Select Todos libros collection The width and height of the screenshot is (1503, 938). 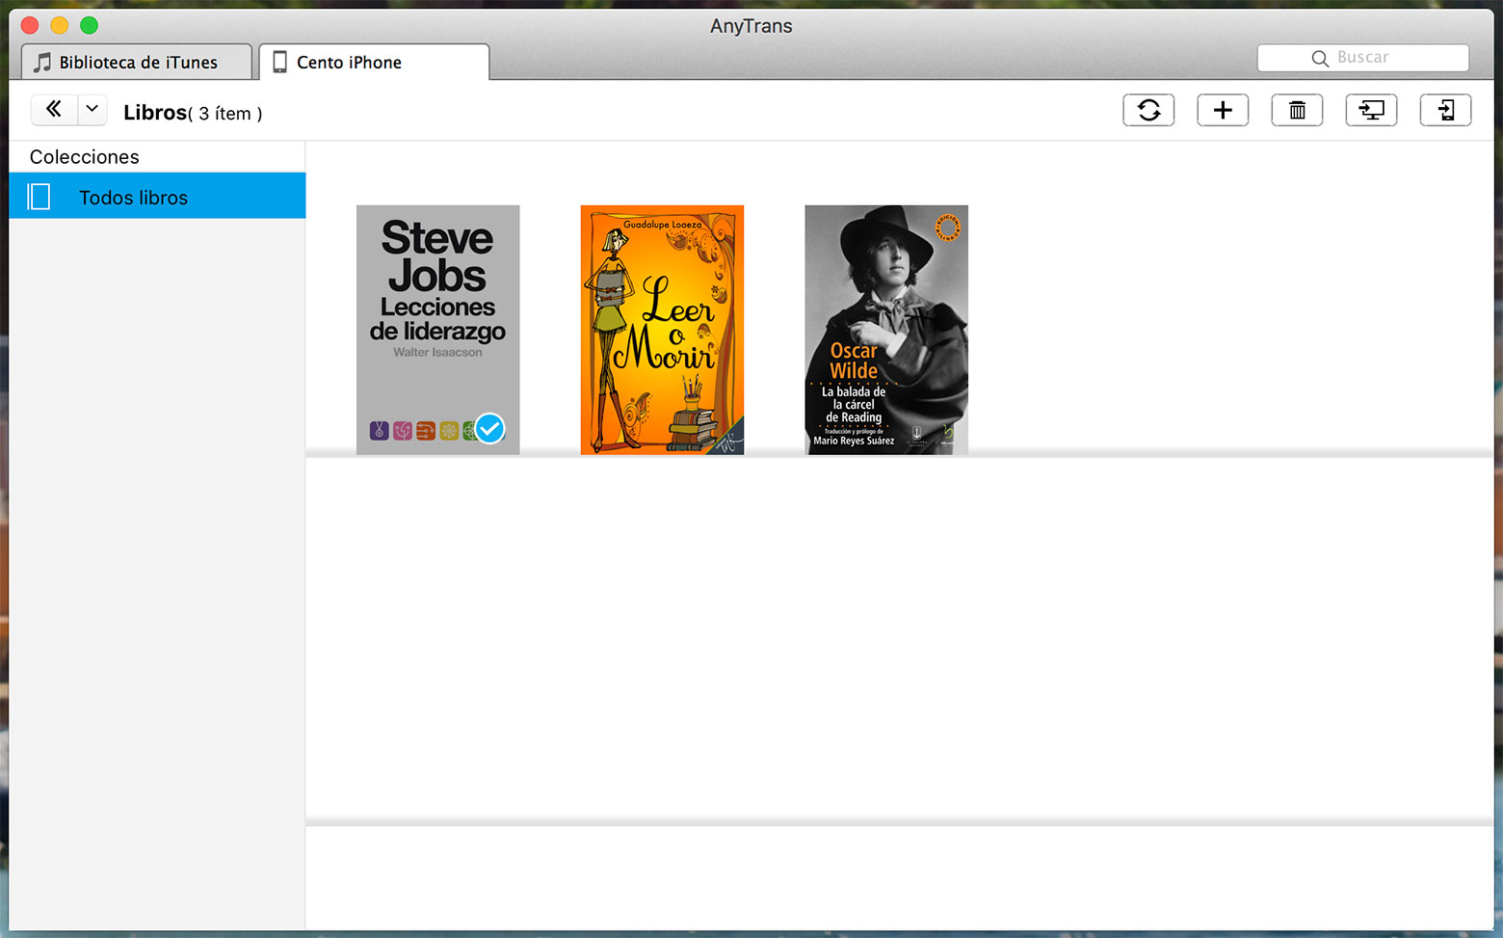pos(157,197)
